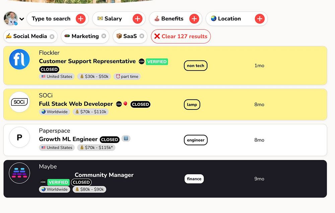Click the CLOSED label on SOCi job

[x=140, y=104]
